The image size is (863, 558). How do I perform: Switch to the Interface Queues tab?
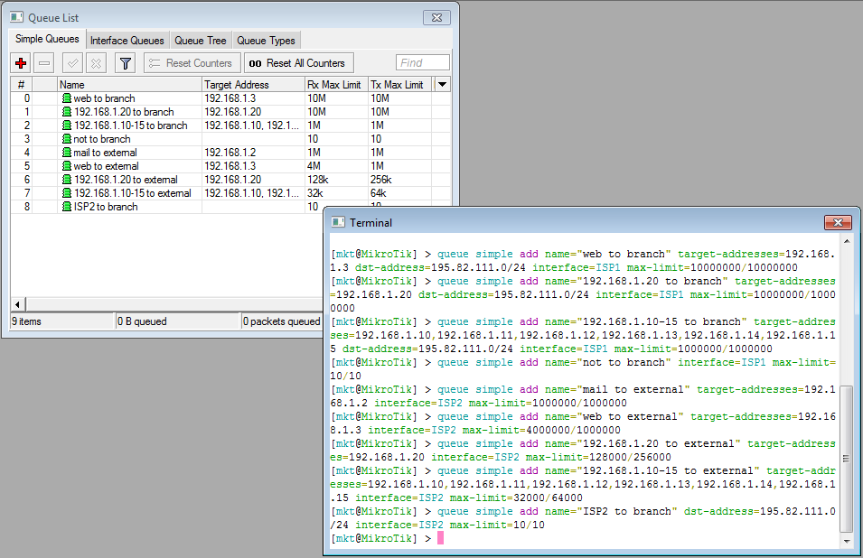point(127,41)
